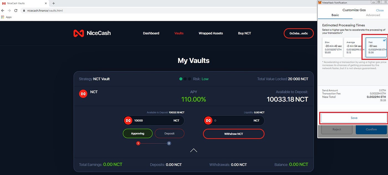
Task: Click Total Value Locked 20 000 NCT
Action: point(283,79)
